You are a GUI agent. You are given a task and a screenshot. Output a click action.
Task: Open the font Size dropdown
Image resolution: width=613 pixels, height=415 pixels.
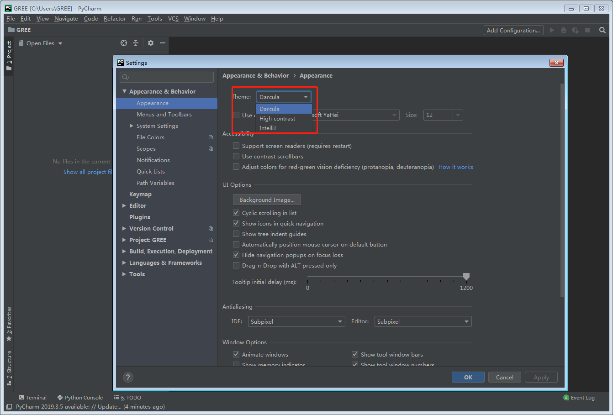tap(443, 115)
